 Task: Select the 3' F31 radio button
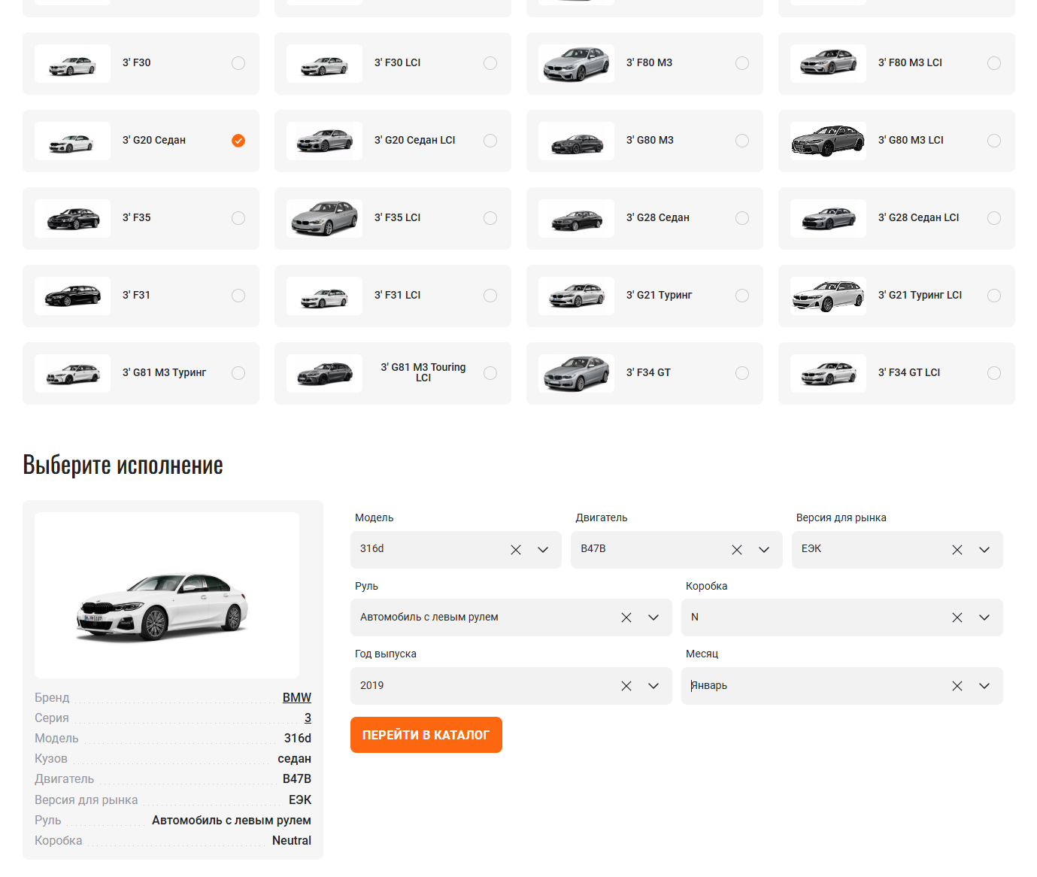tap(238, 296)
